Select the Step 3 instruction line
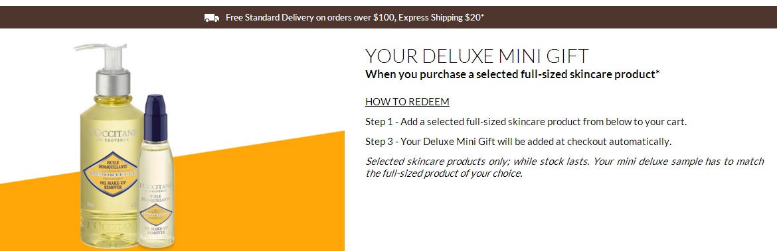This screenshot has height=251, width=777. [x=518, y=142]
